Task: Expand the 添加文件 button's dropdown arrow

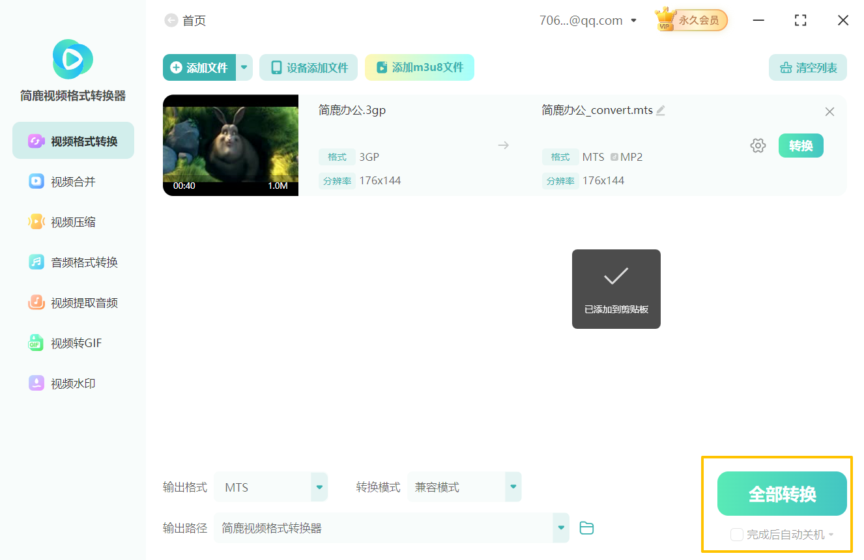Action: (244, 67)
